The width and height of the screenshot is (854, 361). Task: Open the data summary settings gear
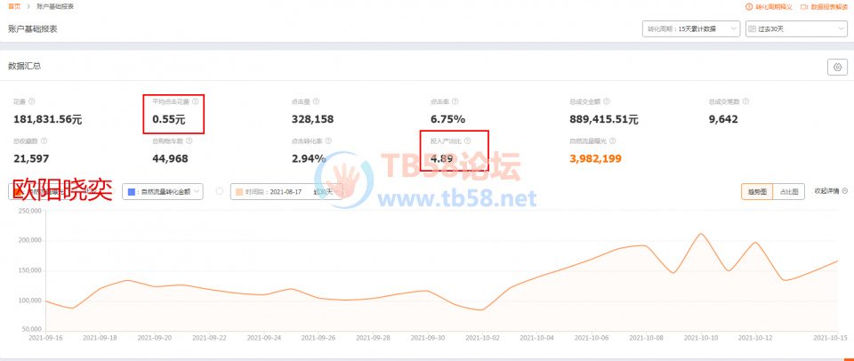point(836,67)
